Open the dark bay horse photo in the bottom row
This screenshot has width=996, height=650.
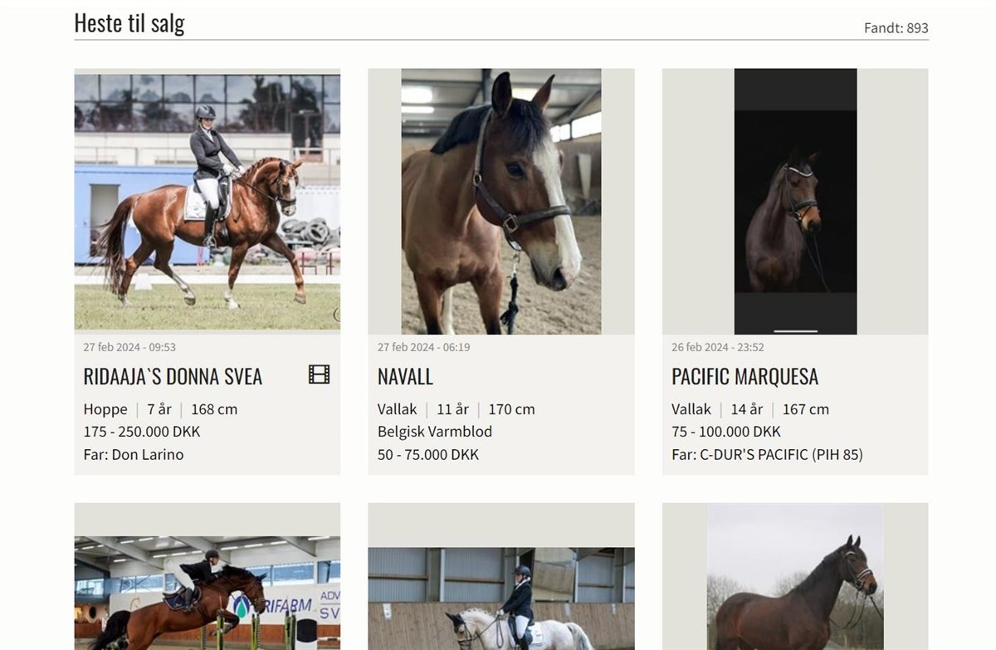coord(795,577)
